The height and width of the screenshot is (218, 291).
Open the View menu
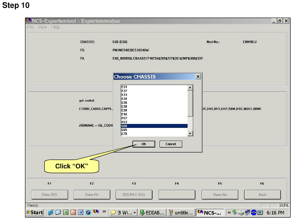pos(43,27)
